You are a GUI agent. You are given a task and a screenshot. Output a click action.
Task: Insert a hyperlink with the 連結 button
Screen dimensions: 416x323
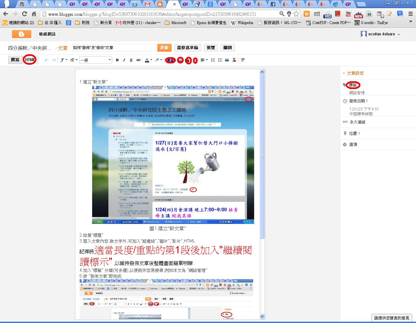[x=170, y=60]
